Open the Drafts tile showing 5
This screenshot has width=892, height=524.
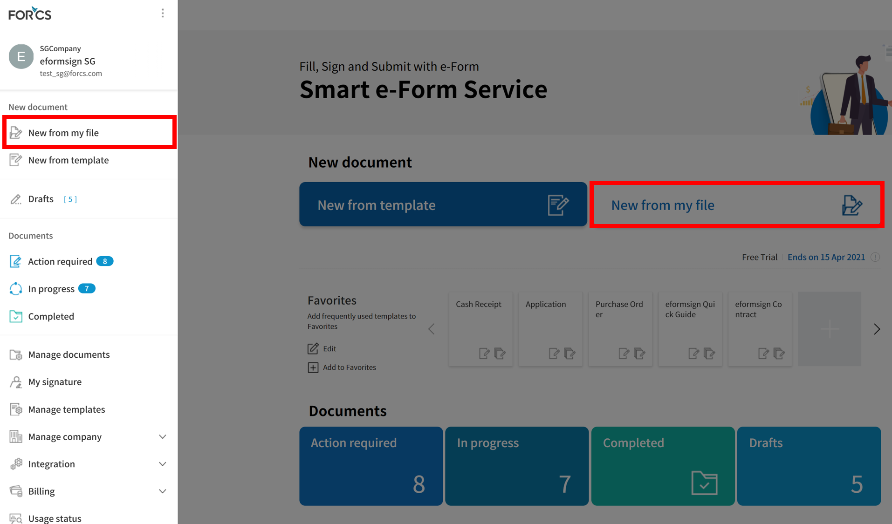(x=809, y=466)
